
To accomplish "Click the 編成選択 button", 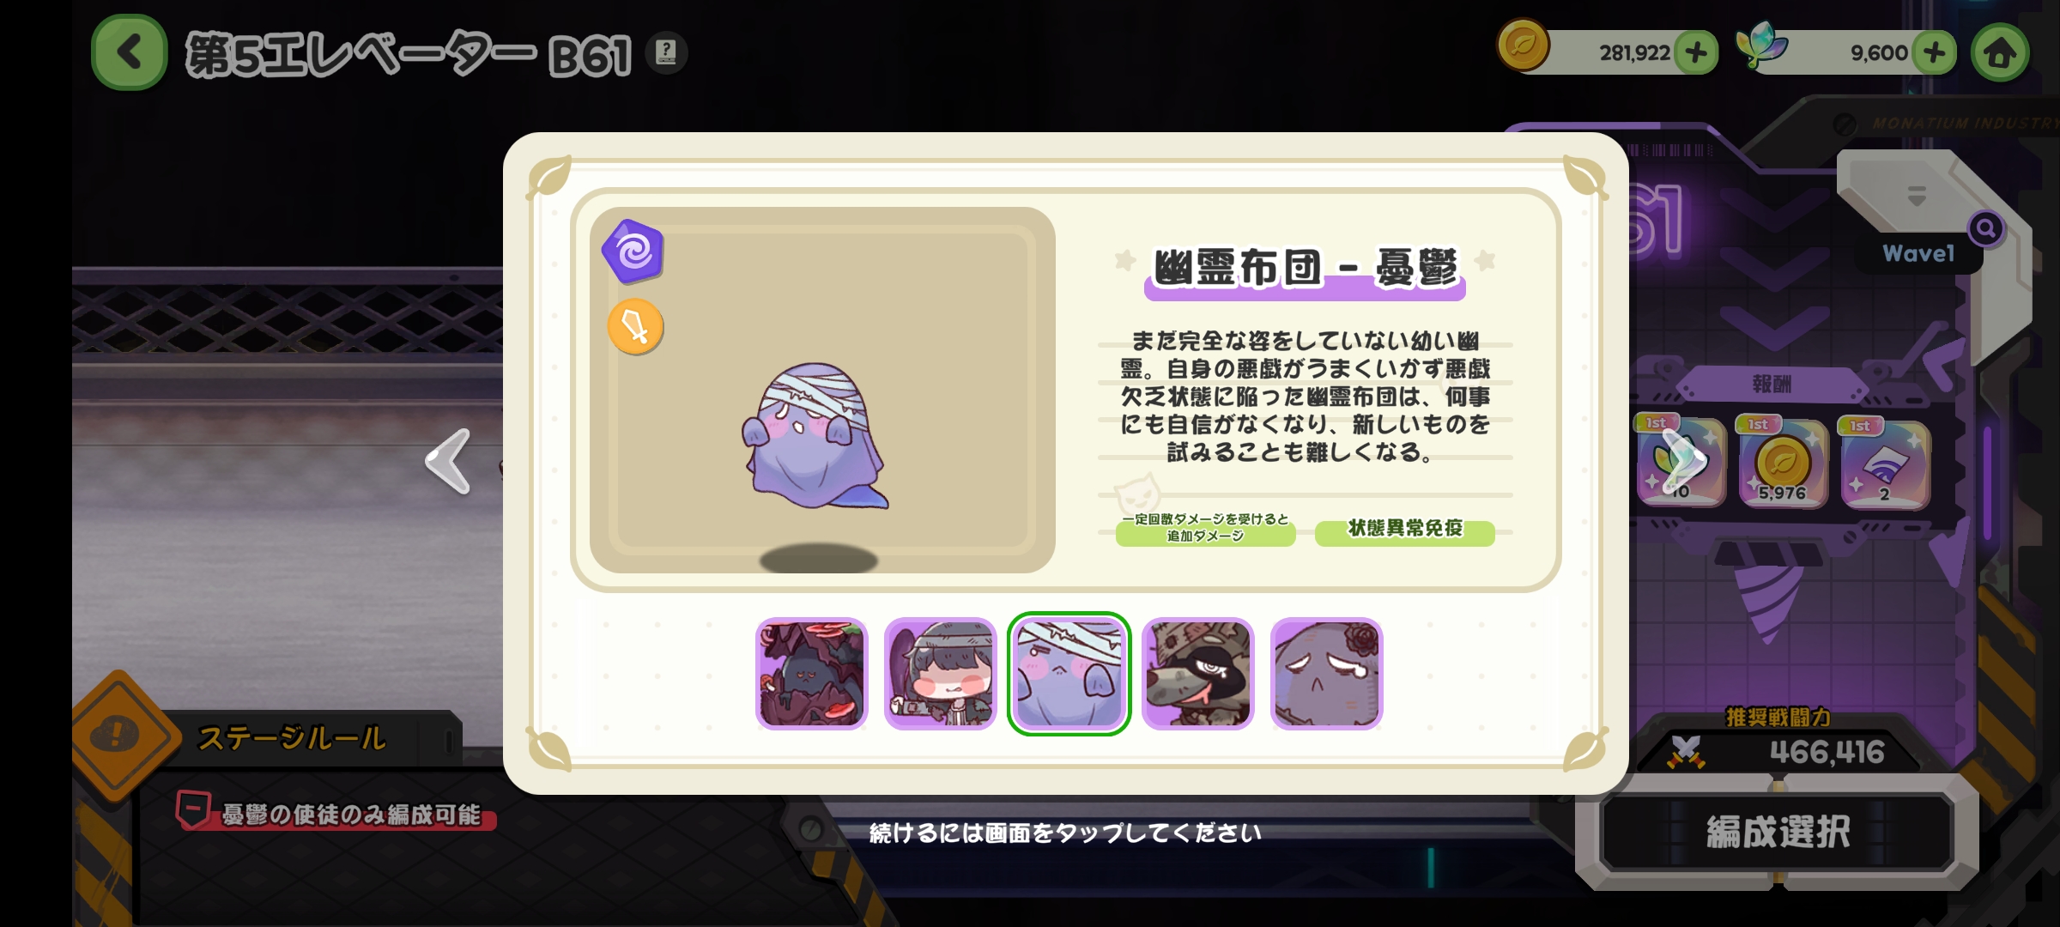I will click(x=1778, y=833).
